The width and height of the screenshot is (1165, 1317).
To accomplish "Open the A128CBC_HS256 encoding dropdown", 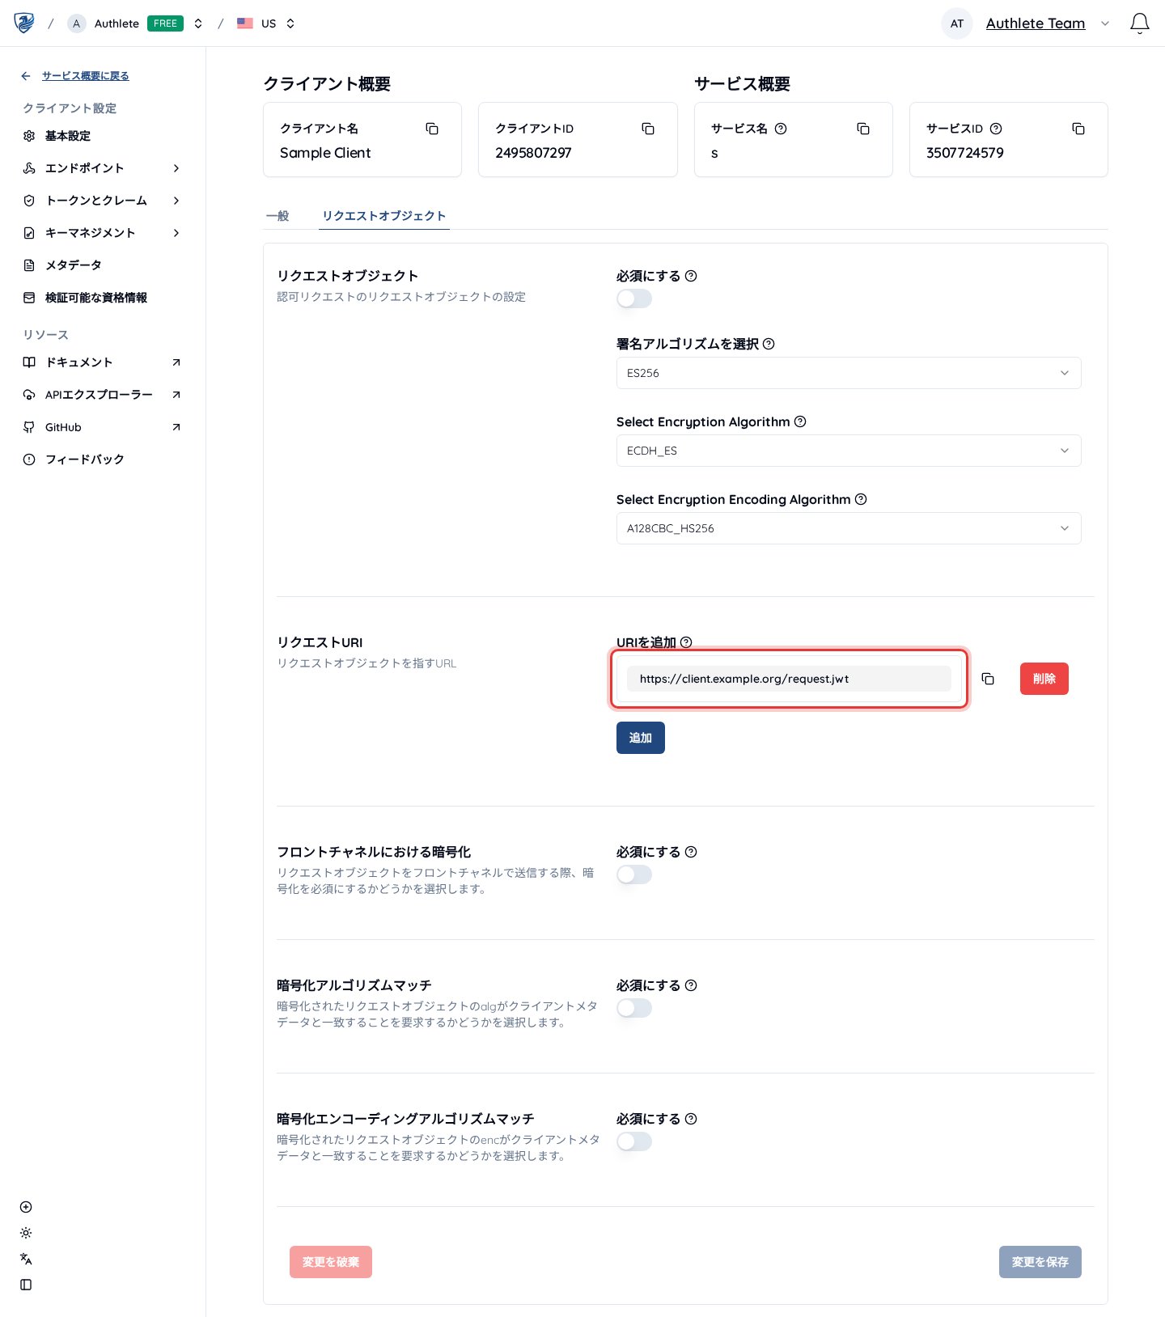I will tap(849, 528).
